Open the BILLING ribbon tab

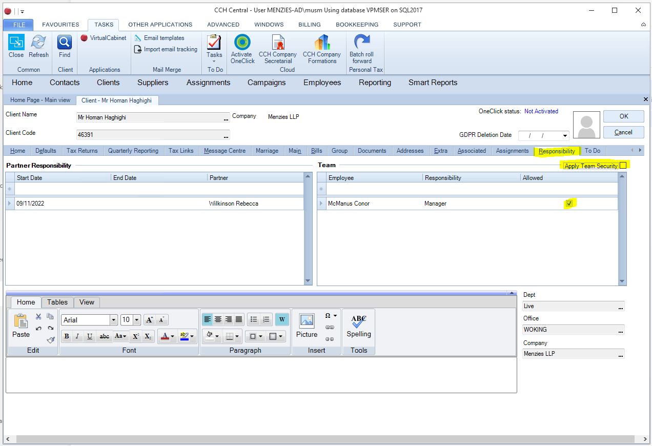click(x=309, y=25)
